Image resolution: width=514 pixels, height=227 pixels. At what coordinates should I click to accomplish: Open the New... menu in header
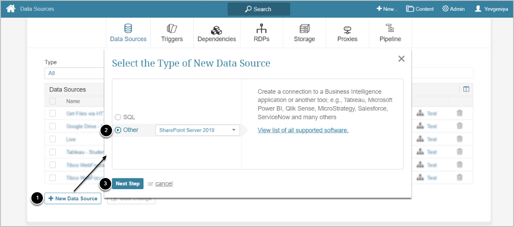tap(387, 9)
